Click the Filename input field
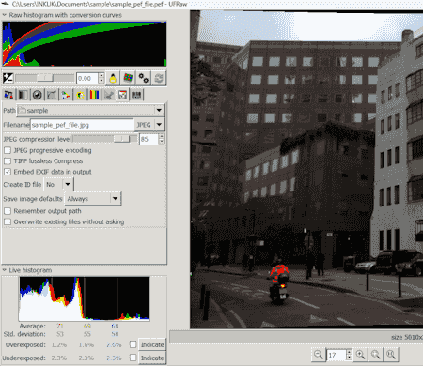Viewport: 423px width, 366px height. tap(82, 125)
